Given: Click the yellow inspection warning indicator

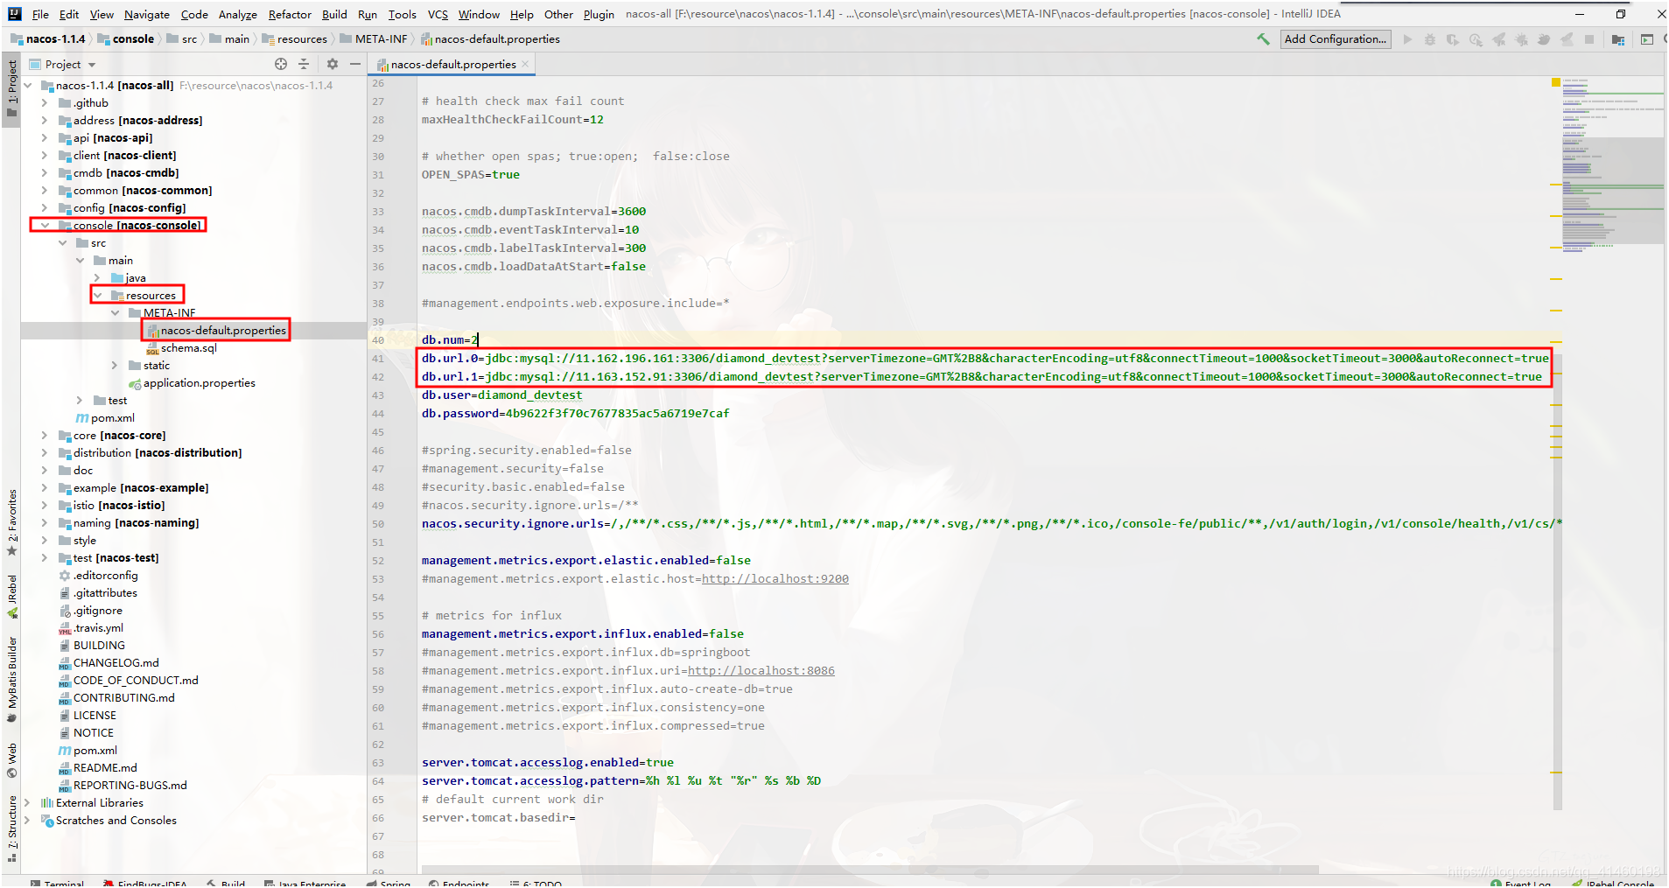Looking at the screenshot, I should pos(1556,82).
